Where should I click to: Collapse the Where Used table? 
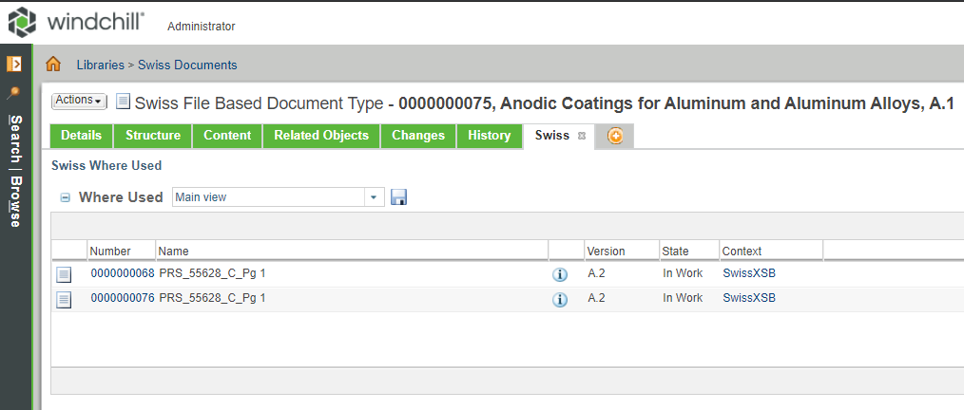[66, 197]
